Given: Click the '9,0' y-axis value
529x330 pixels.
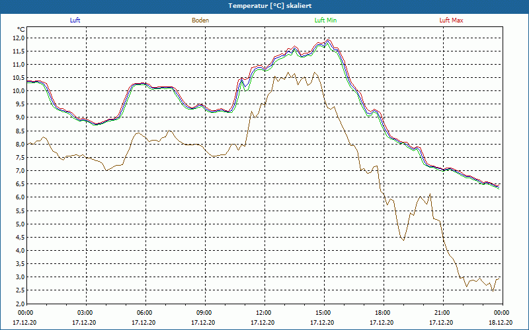Looking at the screenshot, I should coord(20,117).
